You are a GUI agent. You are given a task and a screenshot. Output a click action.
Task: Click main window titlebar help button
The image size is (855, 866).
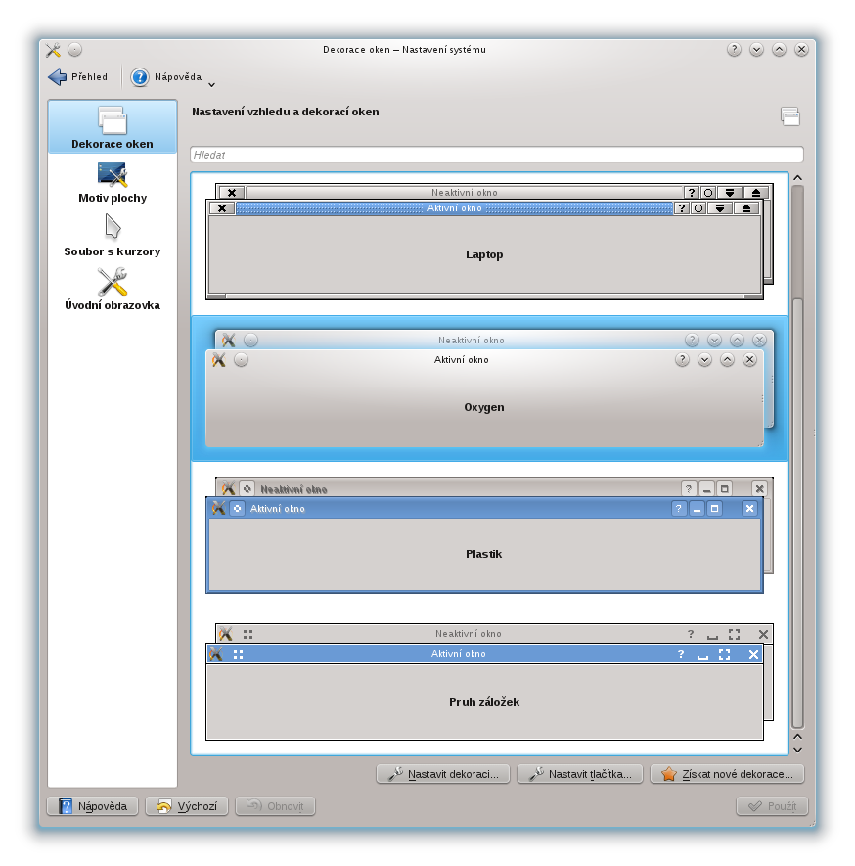pos(734,50)
